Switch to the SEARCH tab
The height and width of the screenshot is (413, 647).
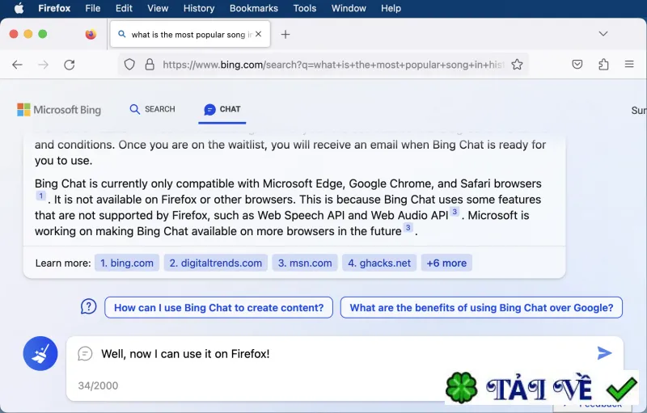(152, 109)
